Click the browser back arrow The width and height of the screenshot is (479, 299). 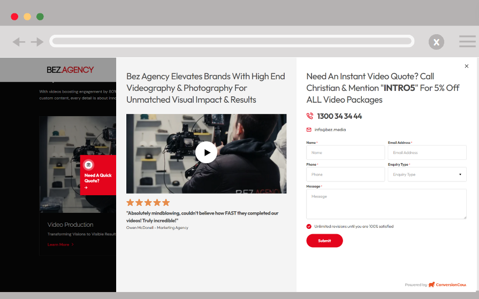[19, 42]
